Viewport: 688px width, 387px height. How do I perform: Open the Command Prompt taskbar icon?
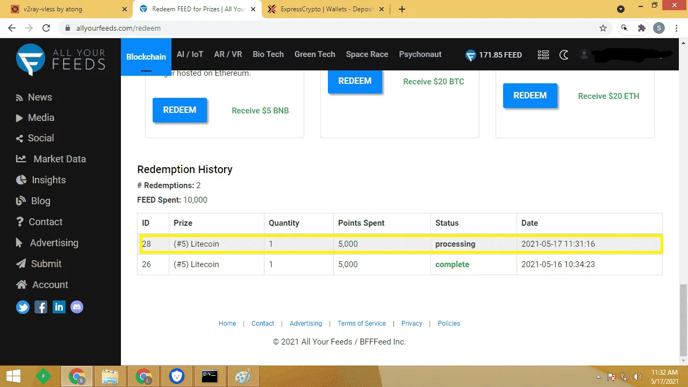210,376
